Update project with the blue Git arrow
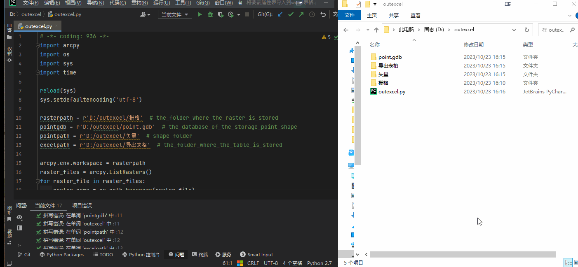The height and width of the screenshot is (267, 578). click(x=280, y=14)
